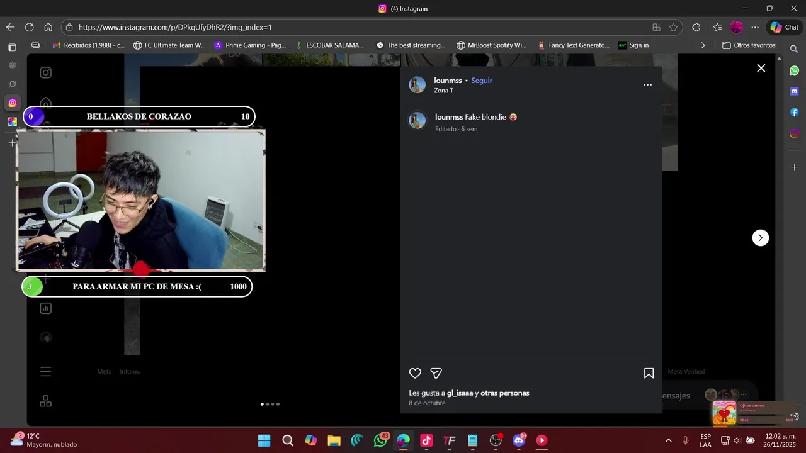Open the browser extensions puzzle icon
This screenshot has width=806, height=453.
pos(696,27)
